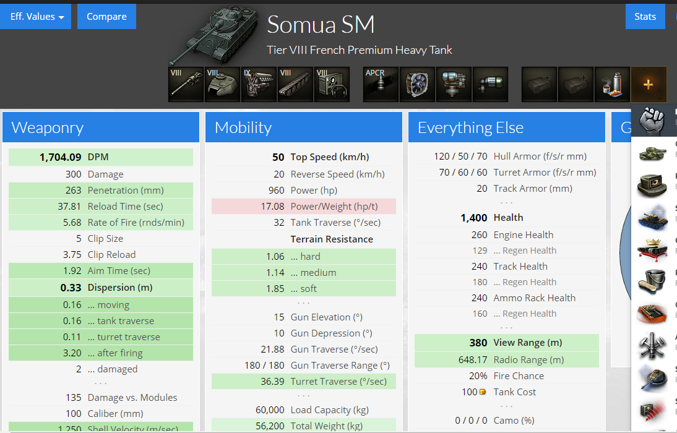Click the Dispersion (m) row
Viewport: 677px width, 433px height.
pyautogui.click(x=101, y=288)
